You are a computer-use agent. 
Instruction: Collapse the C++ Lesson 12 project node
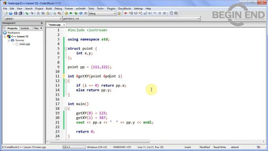click(x=5, y=36)
